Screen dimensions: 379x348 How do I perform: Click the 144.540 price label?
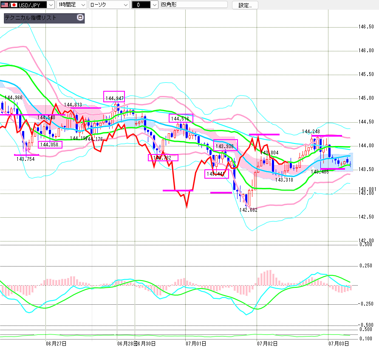pyautogui.click(x=46, y=118)
